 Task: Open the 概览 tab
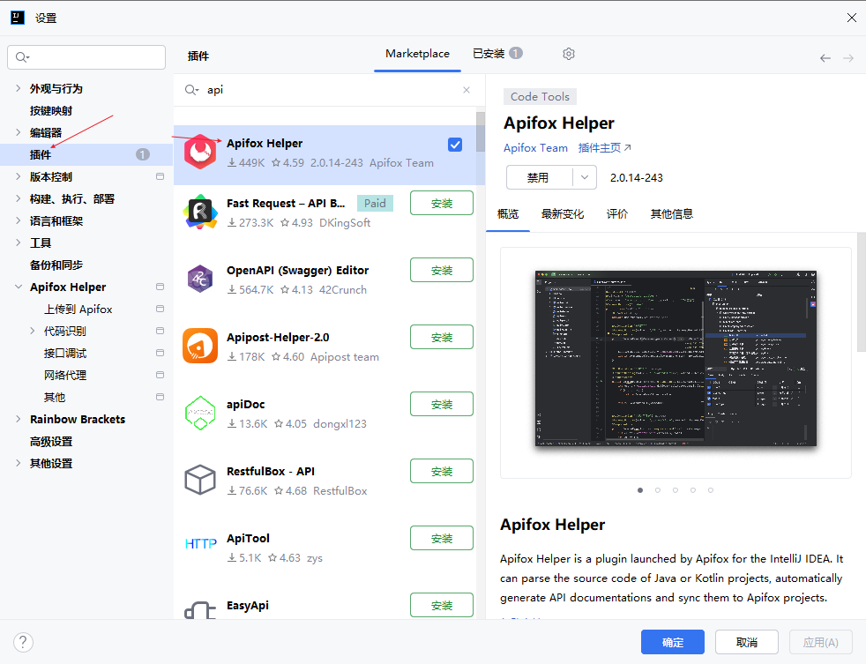508,213
